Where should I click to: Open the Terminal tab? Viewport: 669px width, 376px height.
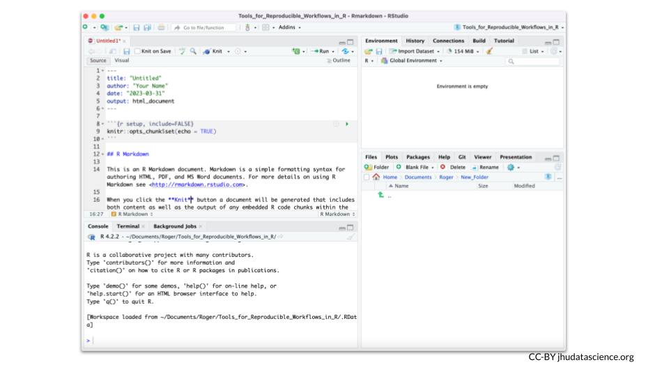click(128, 226)
